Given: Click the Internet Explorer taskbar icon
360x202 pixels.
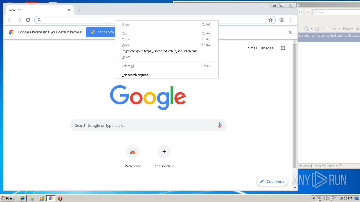Looking at the screenshot, I should pyautogui.click(x=22, y=198).
